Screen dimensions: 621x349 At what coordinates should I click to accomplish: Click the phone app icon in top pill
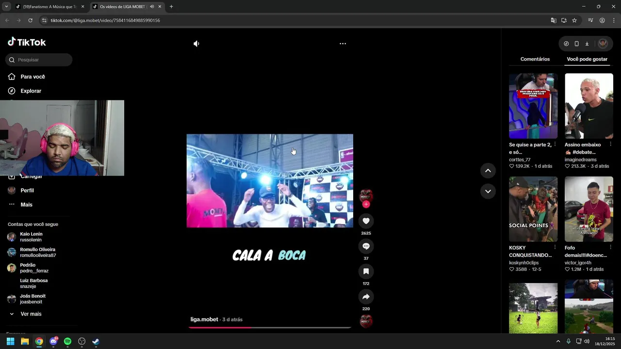pos(576,44)
